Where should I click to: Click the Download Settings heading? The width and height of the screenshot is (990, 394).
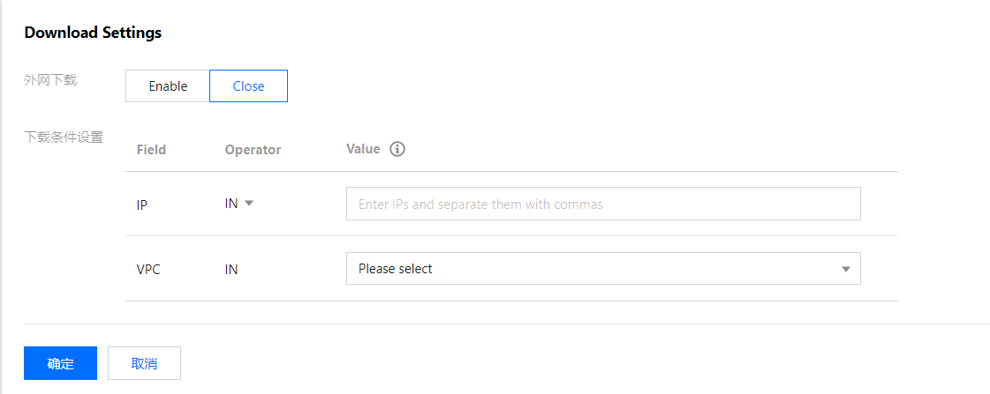[x=93, y=33]
